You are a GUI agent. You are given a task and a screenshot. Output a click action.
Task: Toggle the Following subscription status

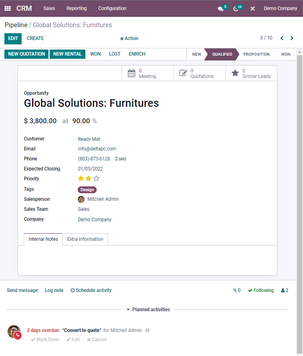pyautogui.click(x=261, y=290)
